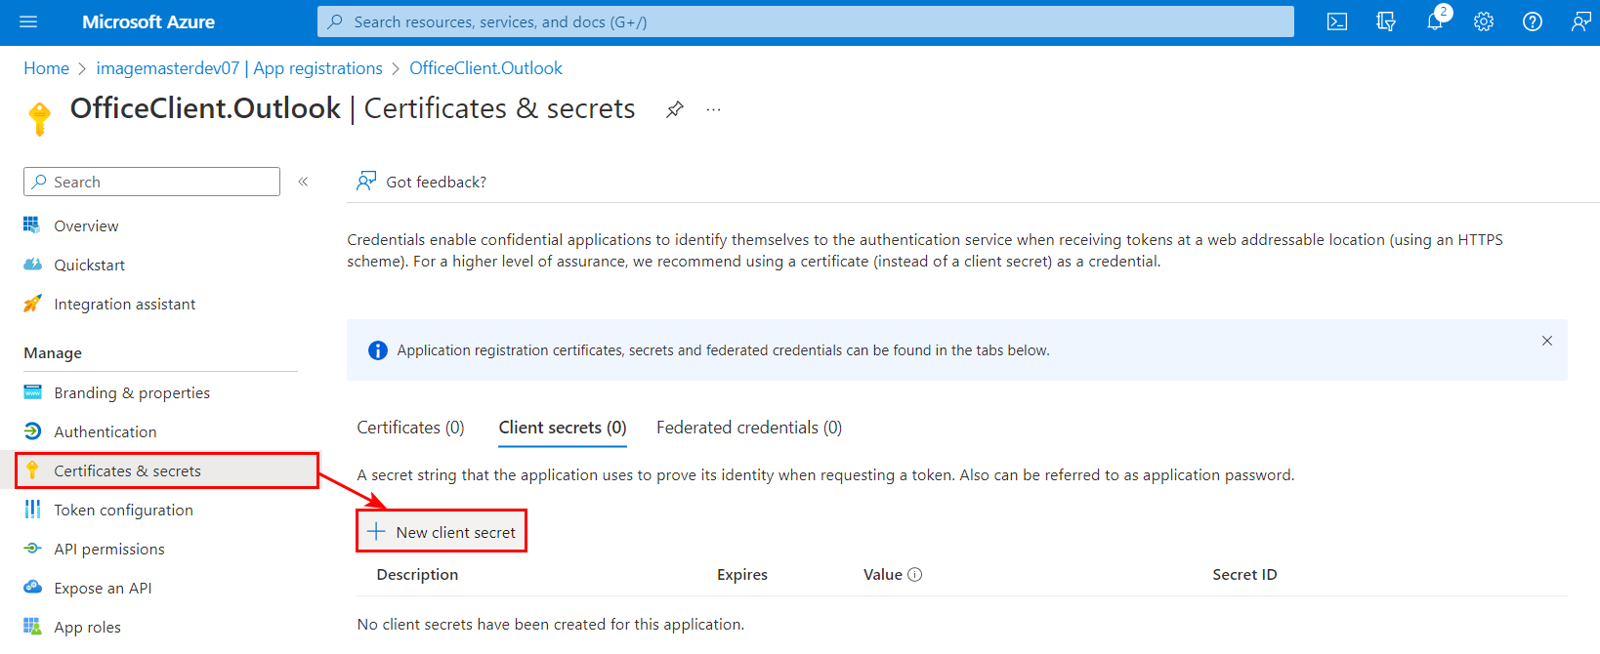Dismiss the information banner
The width and height of the screenshot is (1600, 654).
tap(1547, 341)
